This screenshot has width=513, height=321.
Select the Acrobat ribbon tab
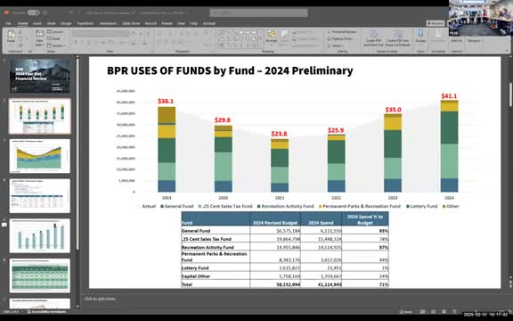[209, 23]
